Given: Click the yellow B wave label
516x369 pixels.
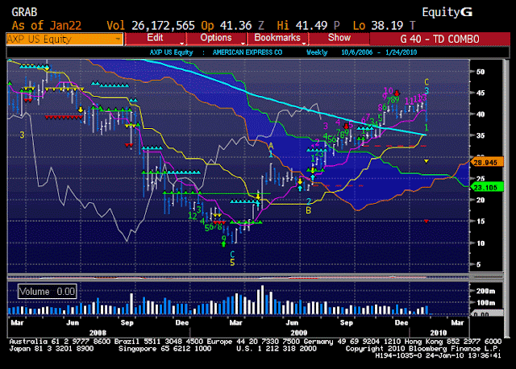Looking at the screenshot, I should coord(308,210).
